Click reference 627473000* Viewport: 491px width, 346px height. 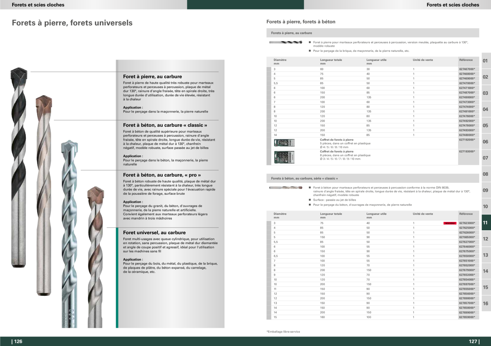pyautogui.click(x=467, y=102)
